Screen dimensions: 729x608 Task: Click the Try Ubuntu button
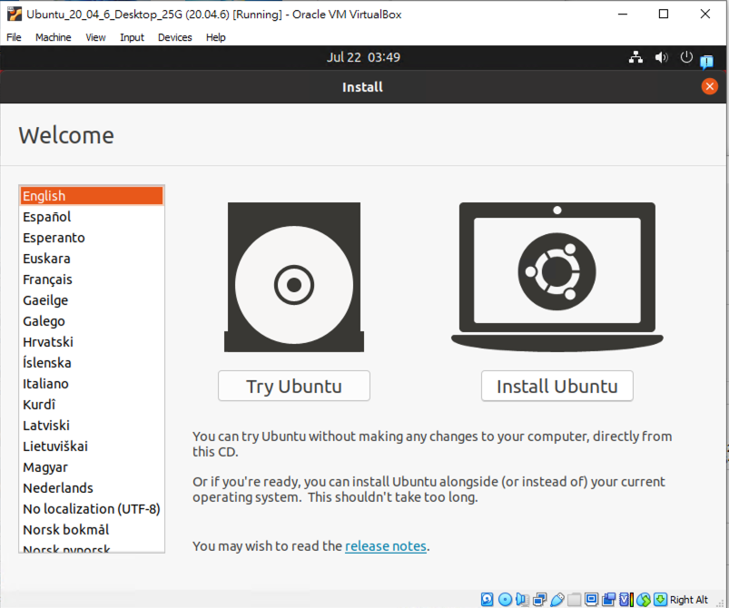pos(294,386)
